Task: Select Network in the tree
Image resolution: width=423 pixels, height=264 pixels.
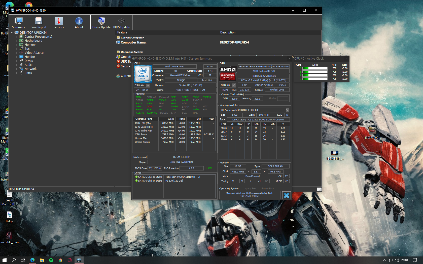Action: coord(30,69)
